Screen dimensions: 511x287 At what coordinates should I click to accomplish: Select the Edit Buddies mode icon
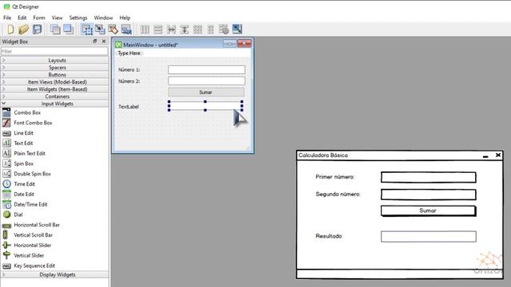113,29
